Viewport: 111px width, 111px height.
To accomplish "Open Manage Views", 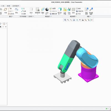I will [37, 11].
